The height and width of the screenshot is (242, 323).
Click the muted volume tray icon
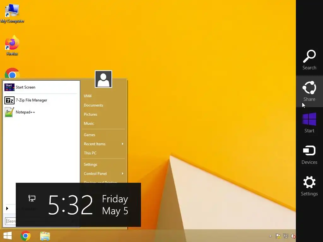pyautogui.click(x=293, y=236)
